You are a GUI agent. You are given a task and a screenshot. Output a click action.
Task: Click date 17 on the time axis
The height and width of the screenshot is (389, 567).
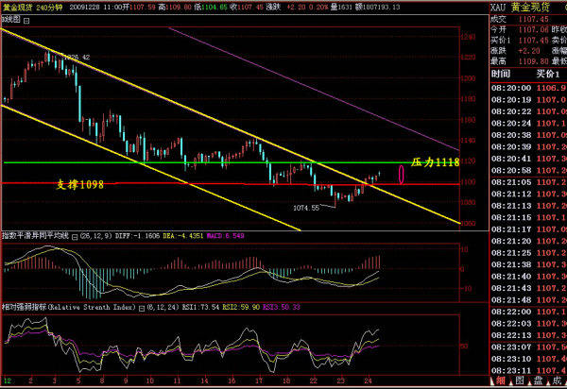(259, 380)
